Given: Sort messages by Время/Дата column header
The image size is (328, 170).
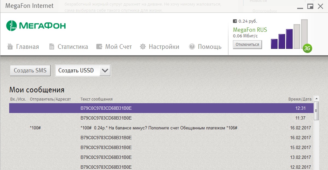Looking at the screenshot, I should pyautogui.click(x=300, y=99).
